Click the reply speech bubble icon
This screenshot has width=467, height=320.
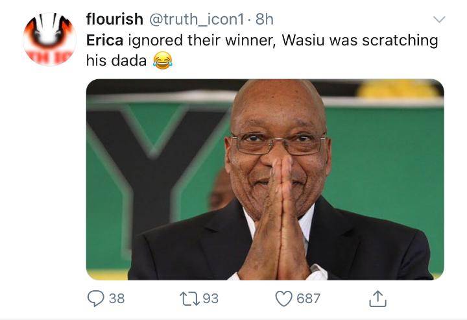tap(95, 299)
